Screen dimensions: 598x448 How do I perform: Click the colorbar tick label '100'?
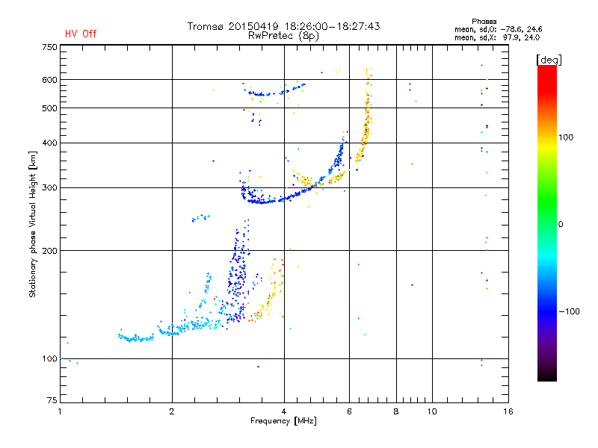566,137
